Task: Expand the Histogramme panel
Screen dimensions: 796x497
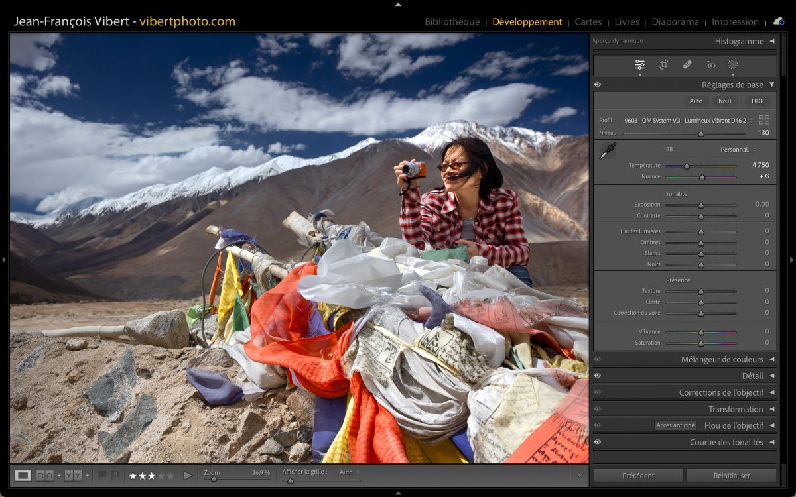Action: pos(771,41)
